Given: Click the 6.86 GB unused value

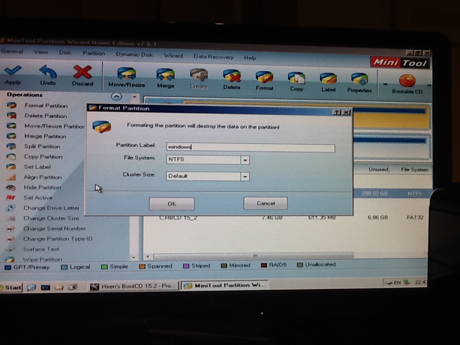Looking at the screenshot, I should 378,218.
